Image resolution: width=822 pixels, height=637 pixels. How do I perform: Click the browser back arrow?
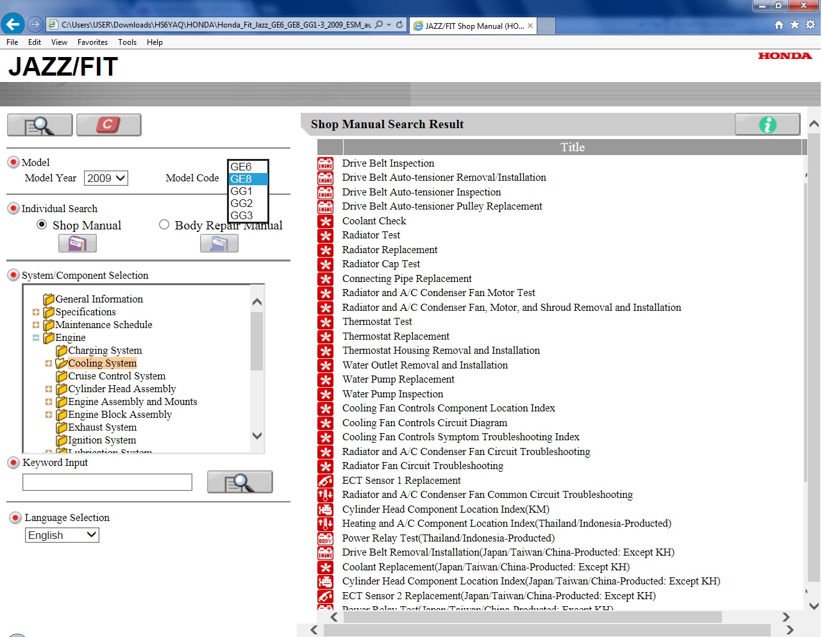(12, 24)
